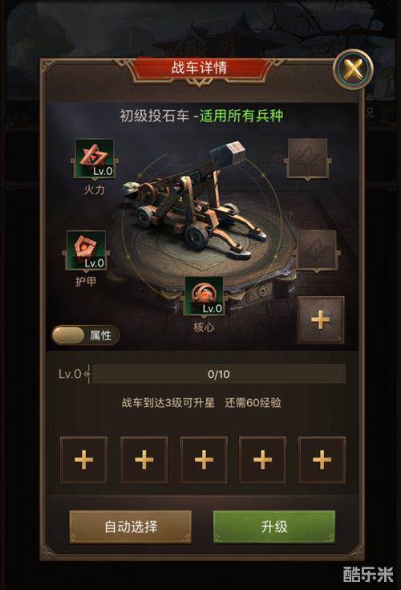Add material in the fourth plus slot

click(263, 460)
